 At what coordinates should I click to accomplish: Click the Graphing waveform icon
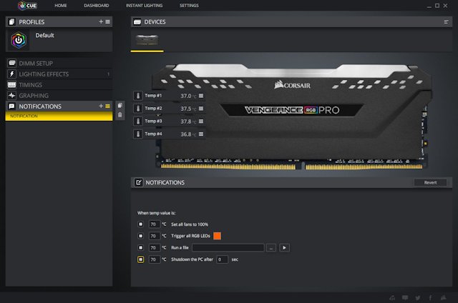pyautogui.click(x=12, y=95)
